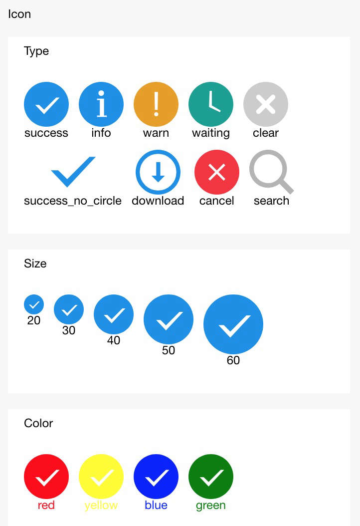Click the download label text

(x=158, y=201)
